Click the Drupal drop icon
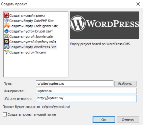The image size is (143, 125). click(x=6, y=31)
